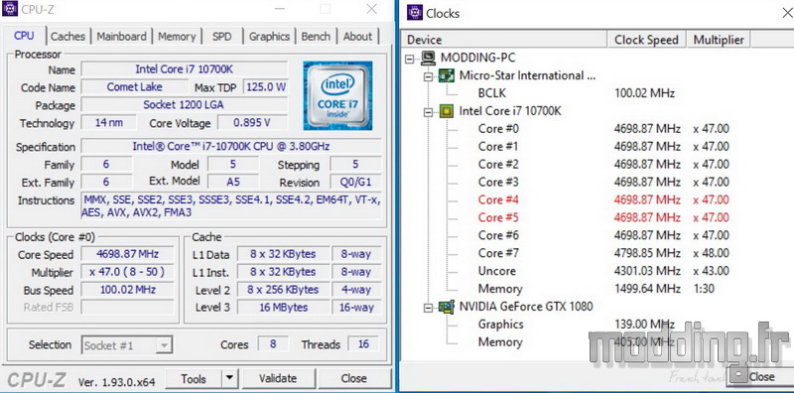Click the Core Speed value 4698.87 MHz in CPU-Z

coord(127,254)
